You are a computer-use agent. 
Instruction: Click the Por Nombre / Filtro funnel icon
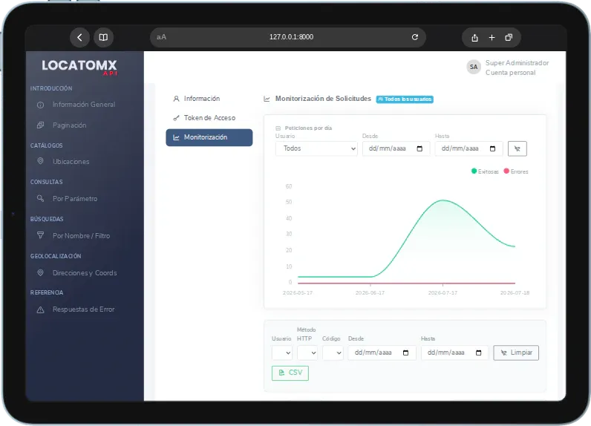pos(40,235)
